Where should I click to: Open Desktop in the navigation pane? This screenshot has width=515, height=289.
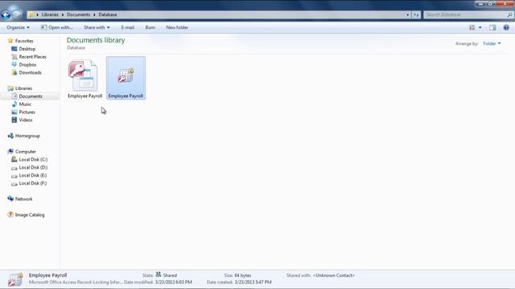pos(27,49)
